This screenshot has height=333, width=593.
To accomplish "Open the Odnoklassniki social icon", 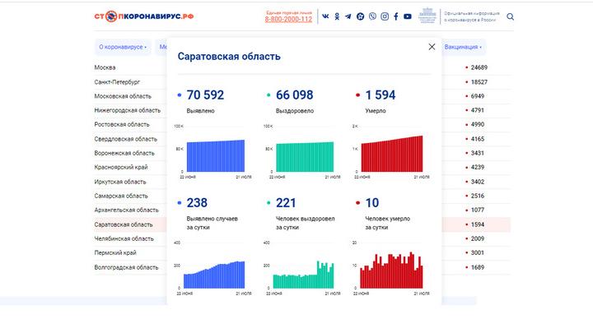I will click(x=337, y=16).
